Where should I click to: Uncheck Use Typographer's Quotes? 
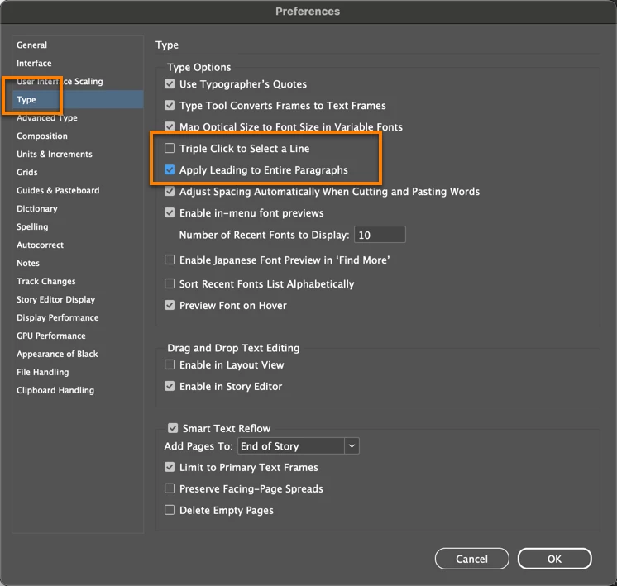[170, 83]
